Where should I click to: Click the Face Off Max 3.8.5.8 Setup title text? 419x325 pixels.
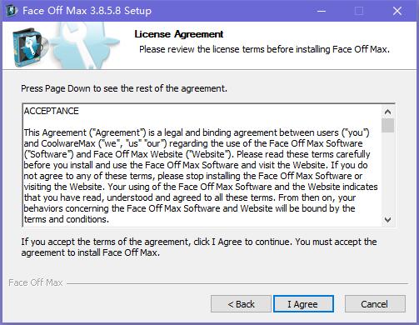pos(87,11)
